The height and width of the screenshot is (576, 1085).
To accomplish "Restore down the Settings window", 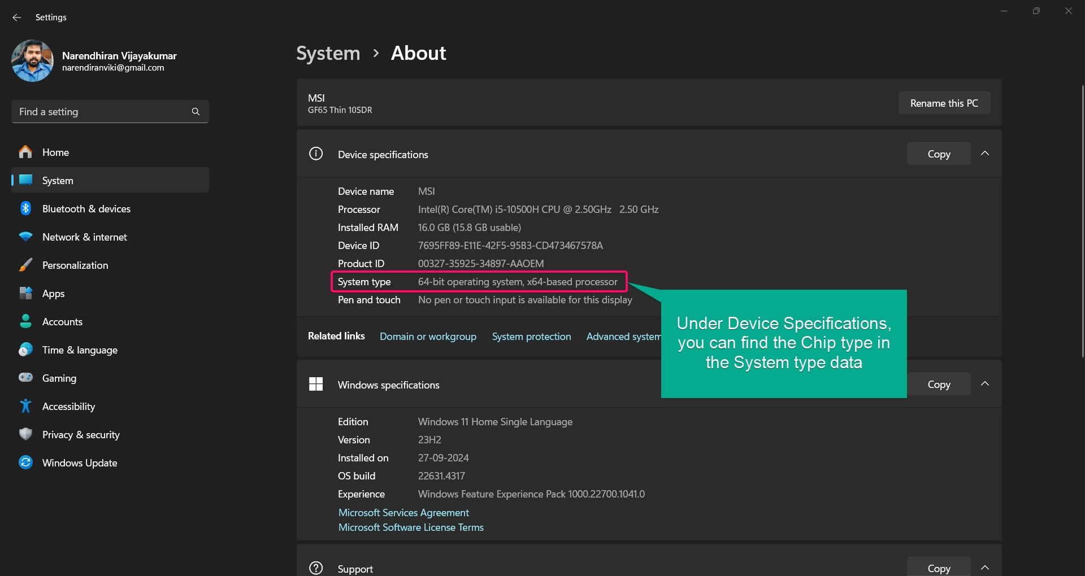I will [x=1036, y=11].
